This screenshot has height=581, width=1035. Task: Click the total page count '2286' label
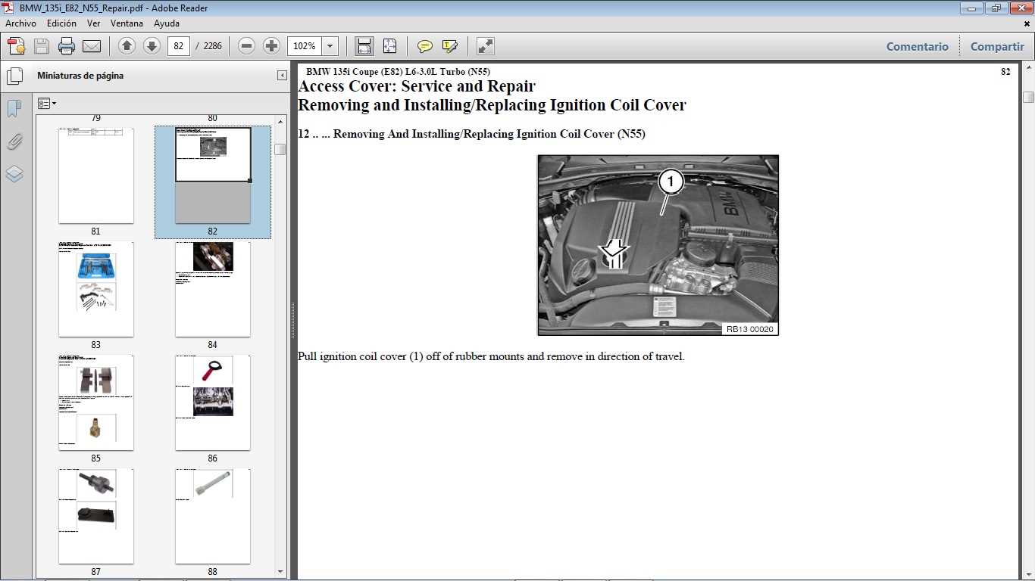213,46
